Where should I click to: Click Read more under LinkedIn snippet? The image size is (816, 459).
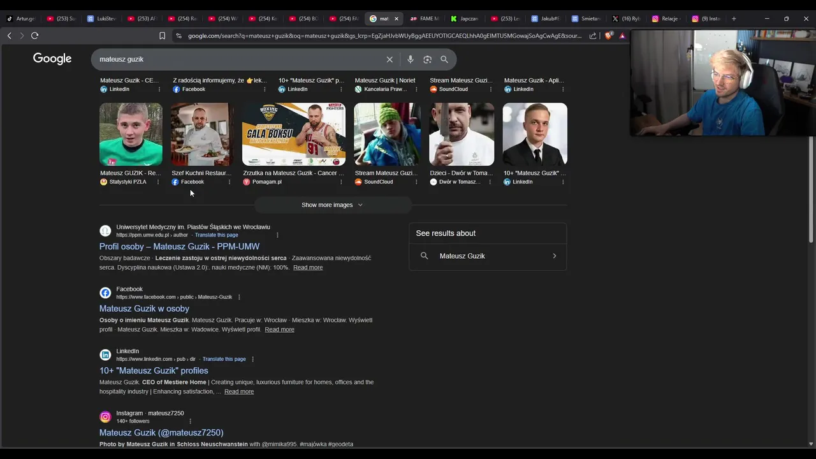239,391
